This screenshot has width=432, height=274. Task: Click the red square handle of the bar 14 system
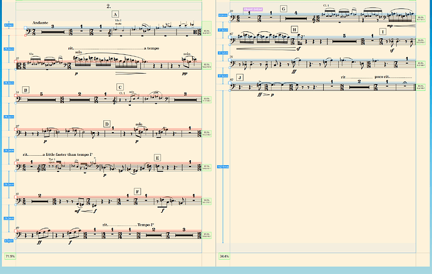16,96
